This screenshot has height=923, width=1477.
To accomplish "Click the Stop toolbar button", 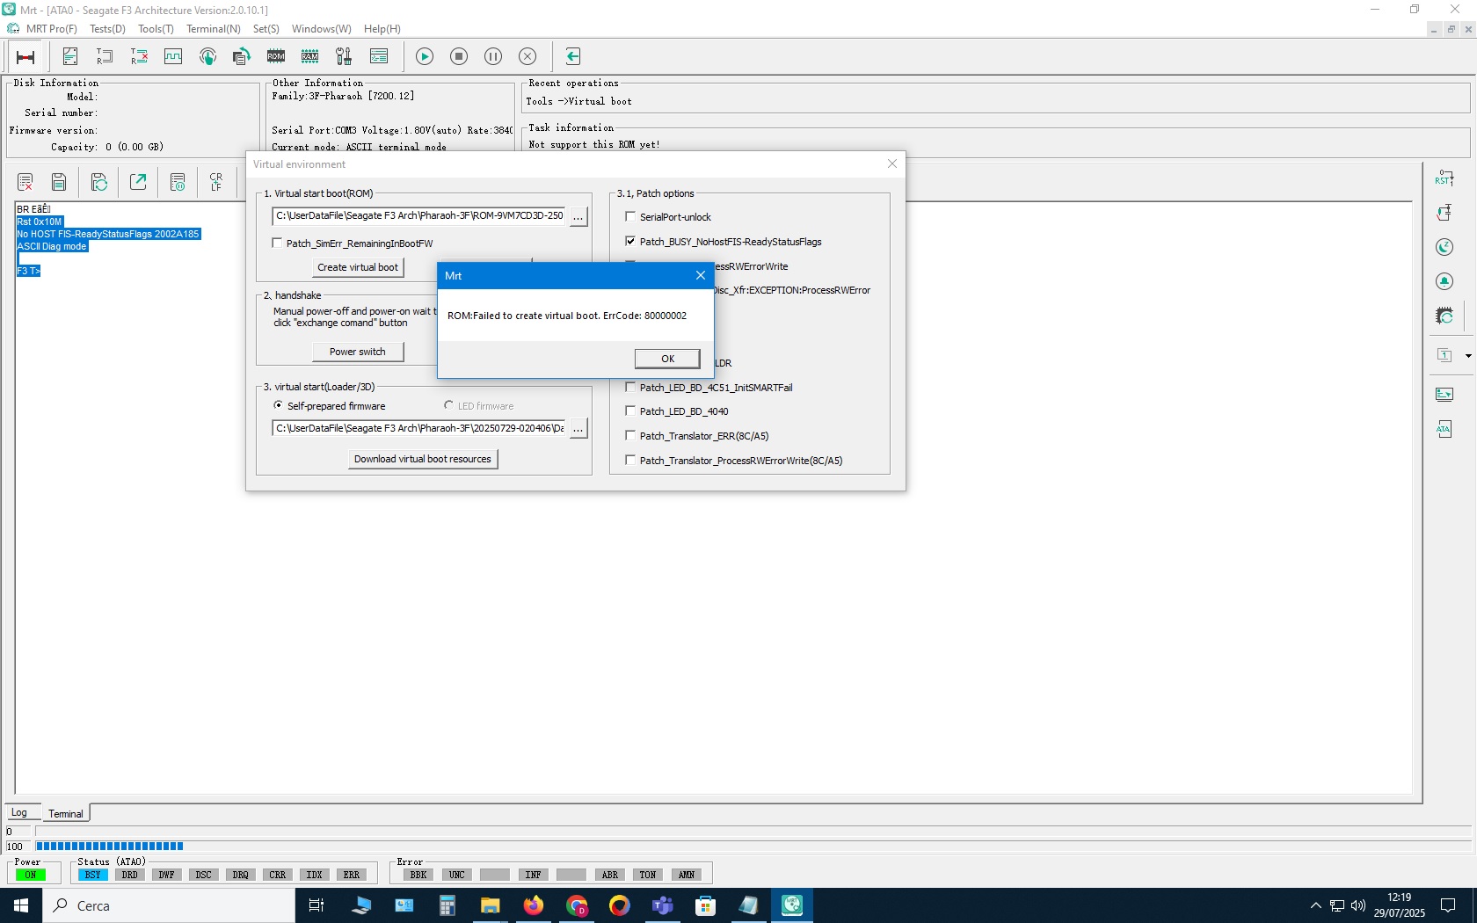I will pyautogui.click(x=459, y=56).
